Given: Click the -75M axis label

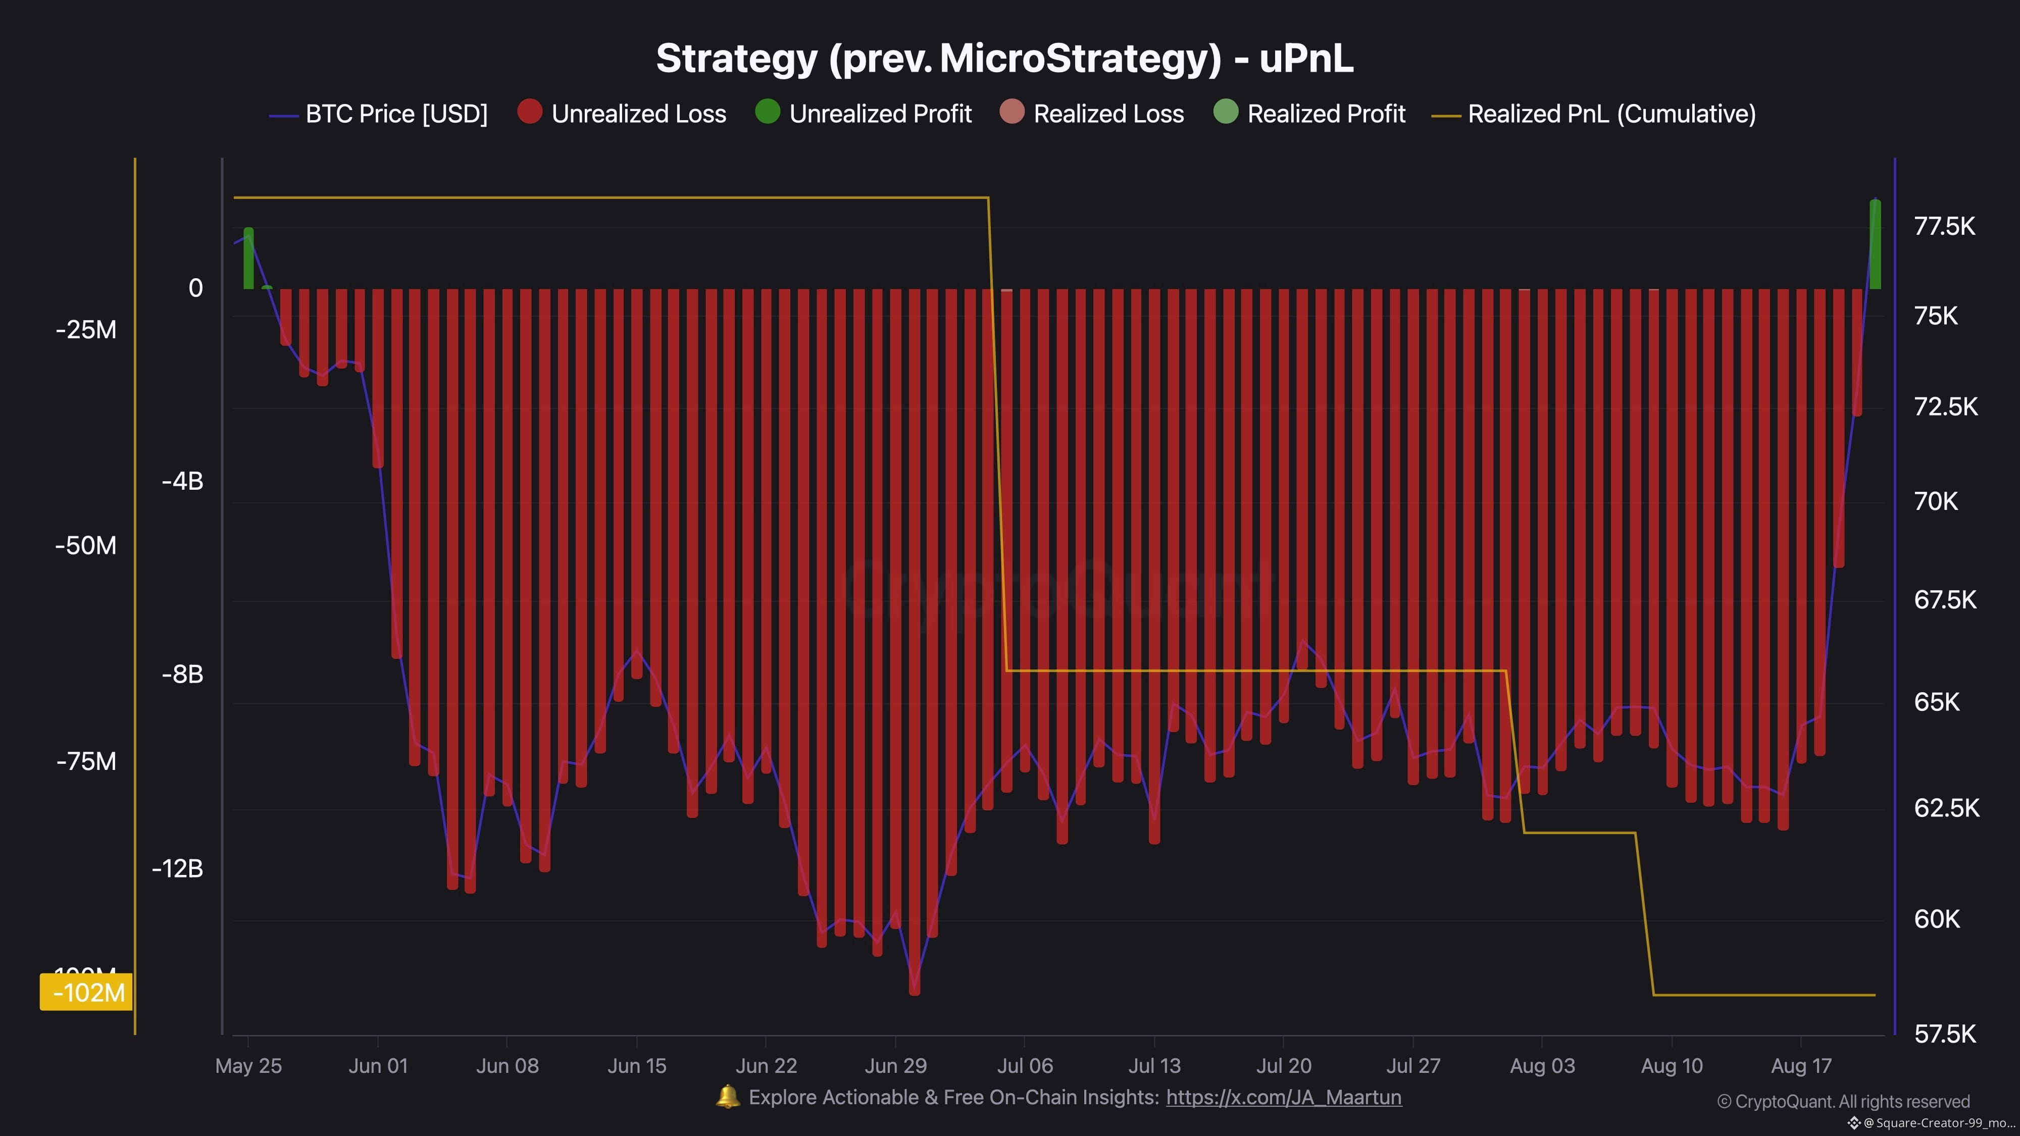Looking at the screenshot, I should [x=85, y=761].
